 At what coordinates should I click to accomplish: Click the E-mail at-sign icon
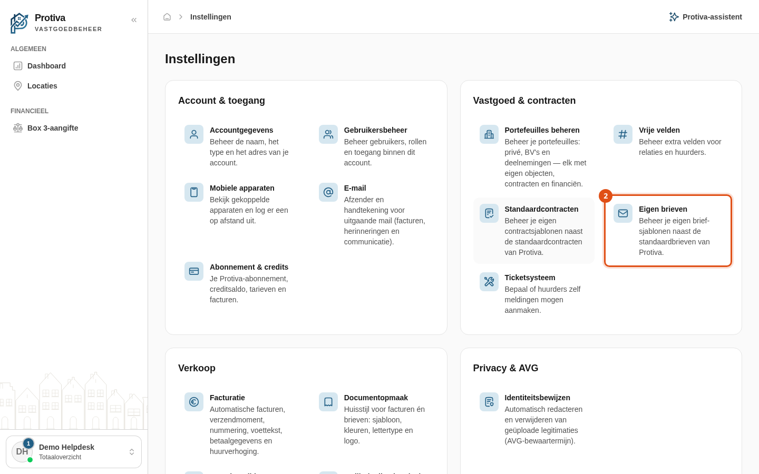coord(328,192)
